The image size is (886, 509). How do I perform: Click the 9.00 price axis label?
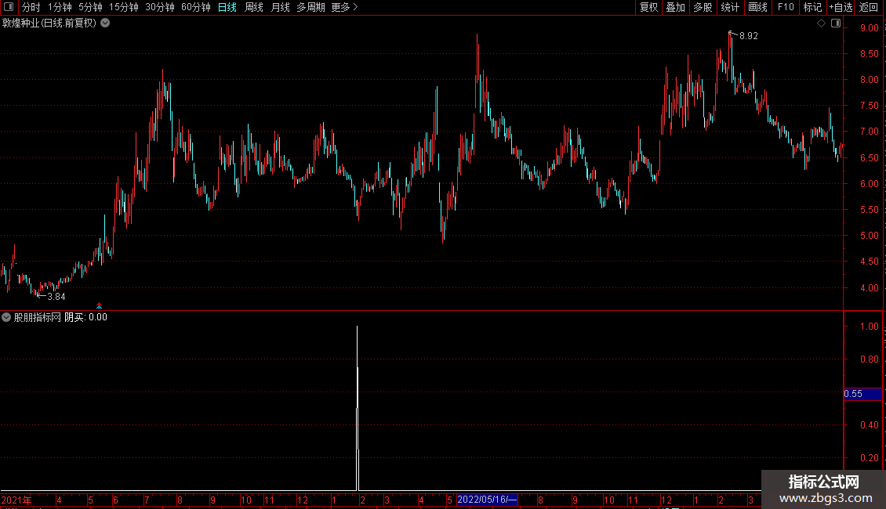[x=870, y=27]
